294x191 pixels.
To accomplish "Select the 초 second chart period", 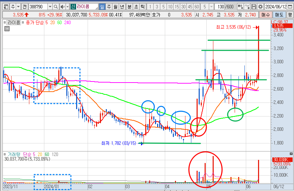I will tap(136, 7).
